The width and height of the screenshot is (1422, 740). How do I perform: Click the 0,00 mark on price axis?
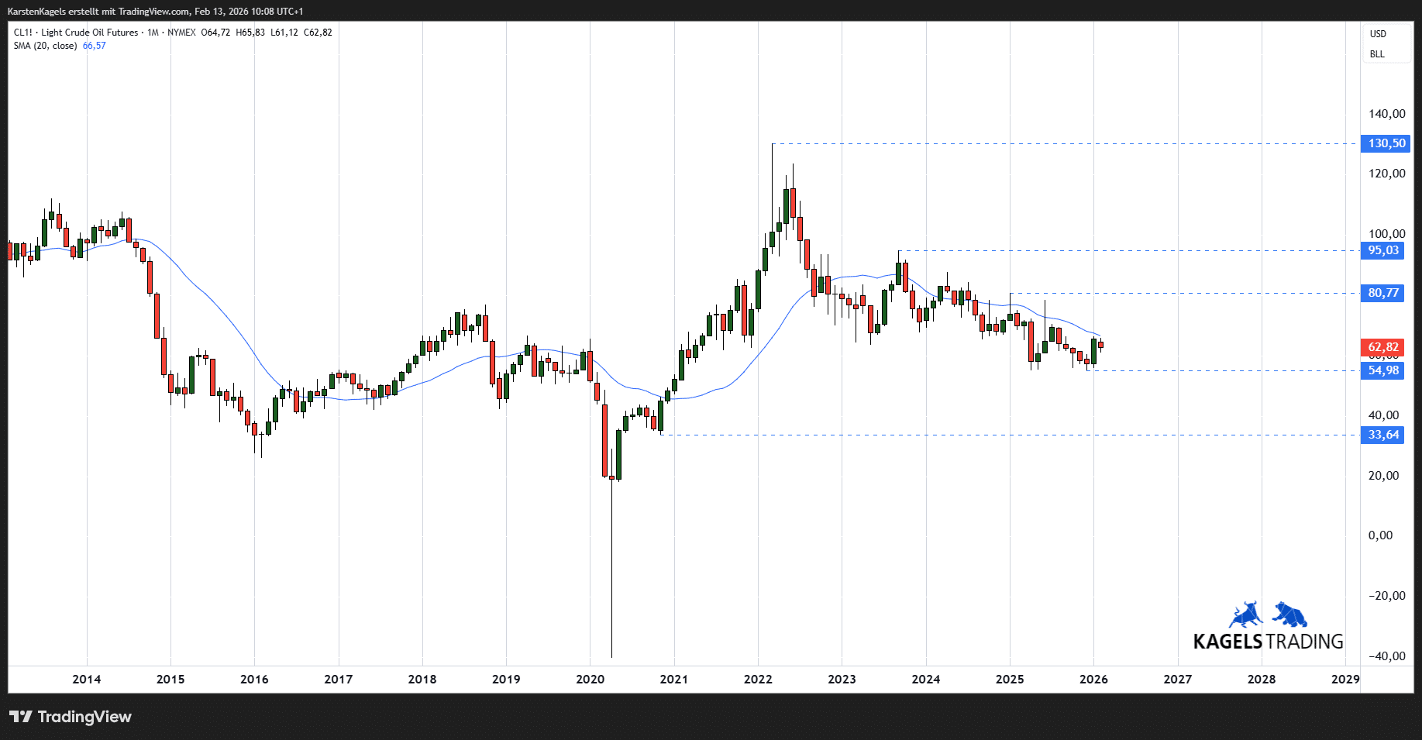click(x=1380, y=535)
